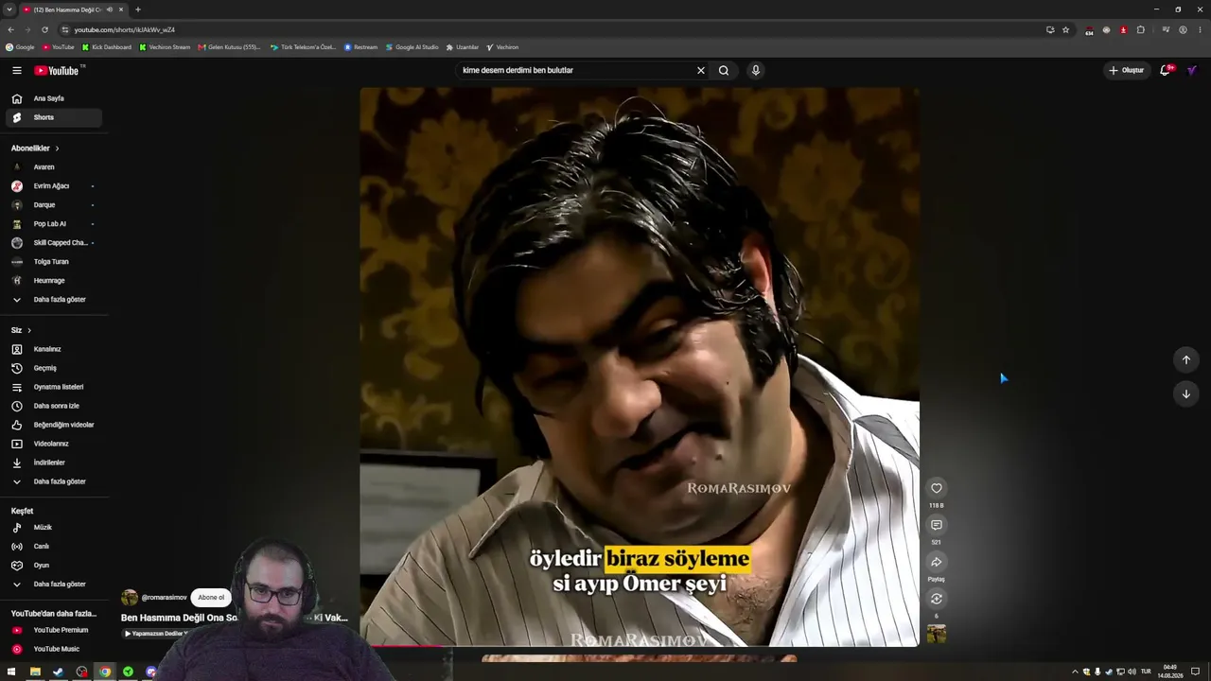The width and height of the screenshot is (1211, 681).
Task: Like the Short with the heart icon
Action: [x=937, y=488]
